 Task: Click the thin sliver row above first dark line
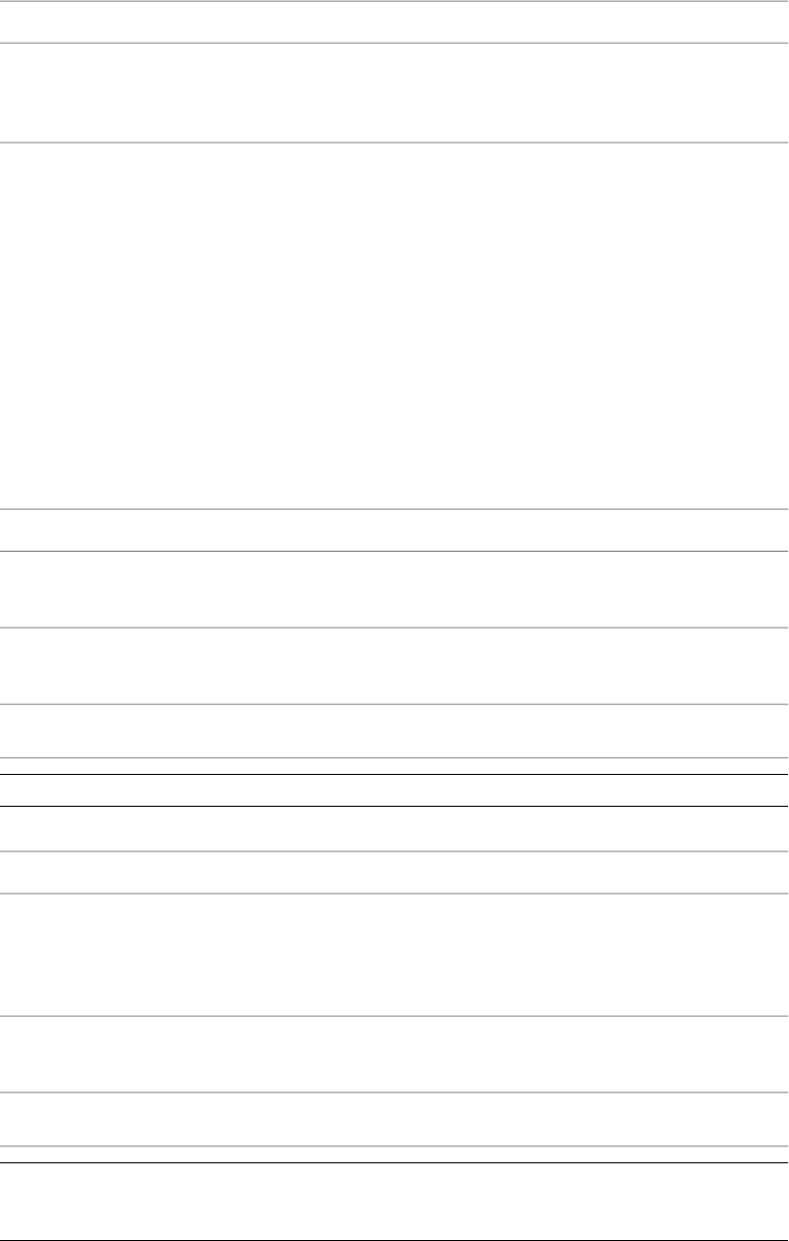tap(394, 766)
